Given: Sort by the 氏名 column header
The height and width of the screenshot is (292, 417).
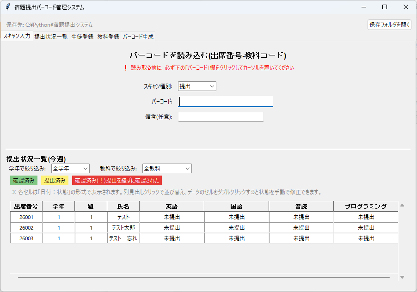Looking at the screenshot, I should [123, 206].
